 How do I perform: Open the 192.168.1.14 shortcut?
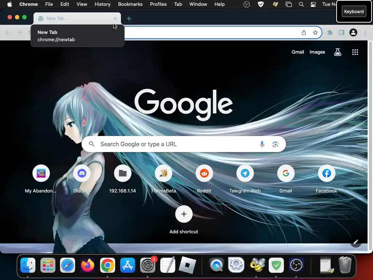point(122,179)
